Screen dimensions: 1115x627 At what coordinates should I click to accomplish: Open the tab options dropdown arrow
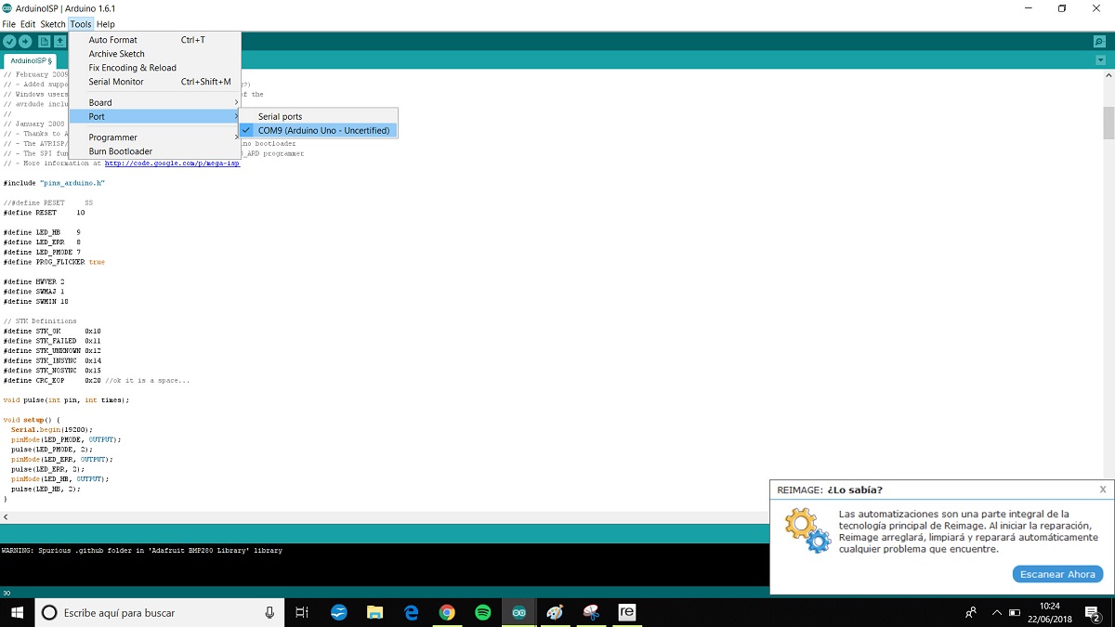(1100, 60)
